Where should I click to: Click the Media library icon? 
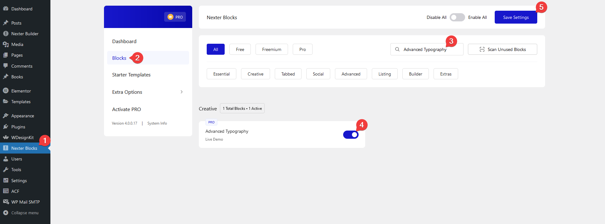(6, 44)
